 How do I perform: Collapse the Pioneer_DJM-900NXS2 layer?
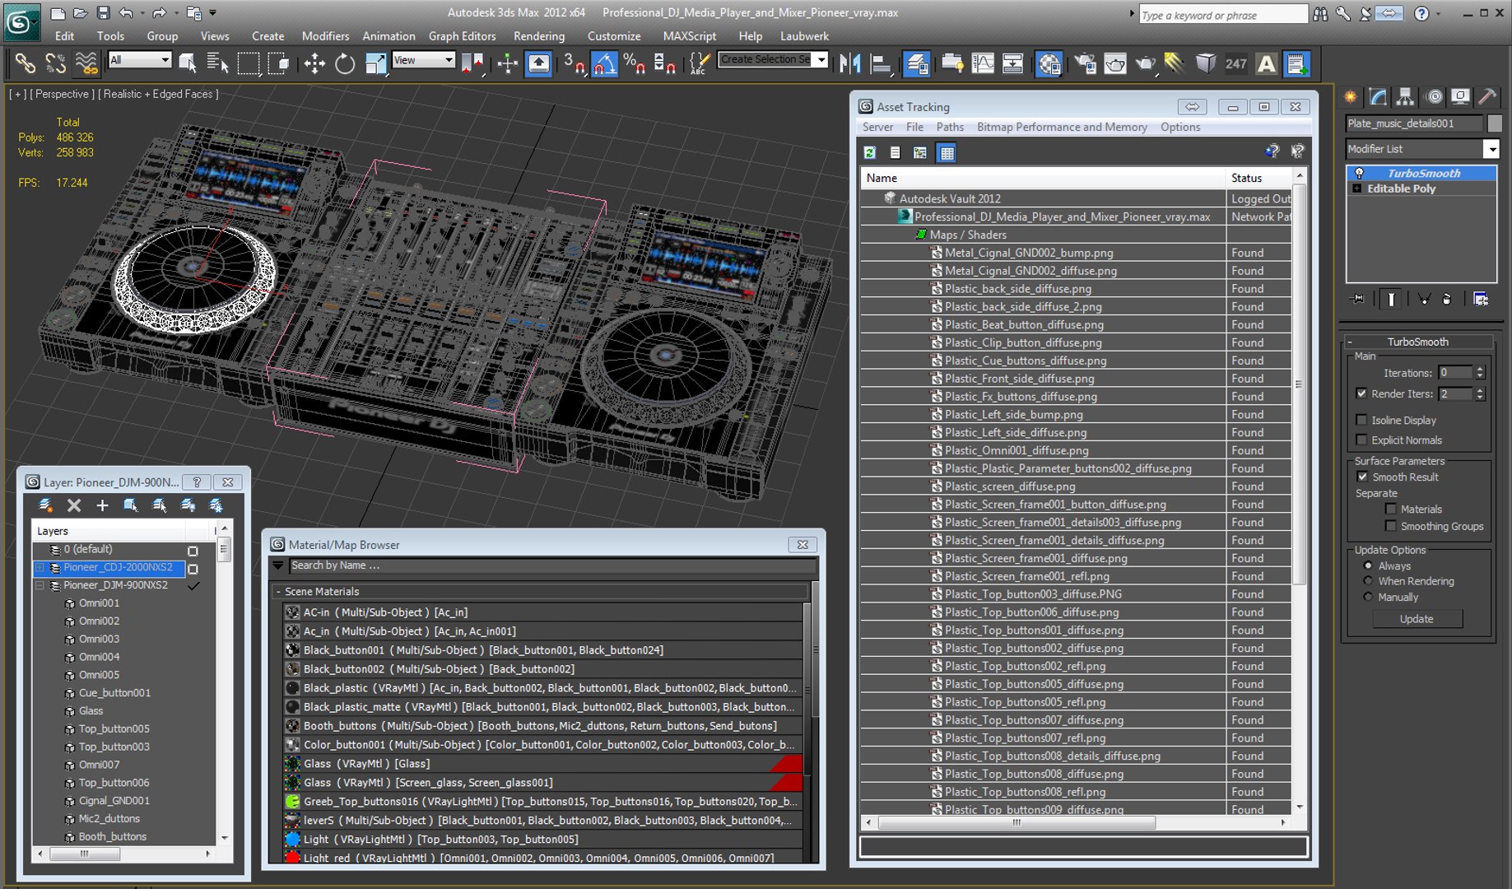[x=40, y=585]
